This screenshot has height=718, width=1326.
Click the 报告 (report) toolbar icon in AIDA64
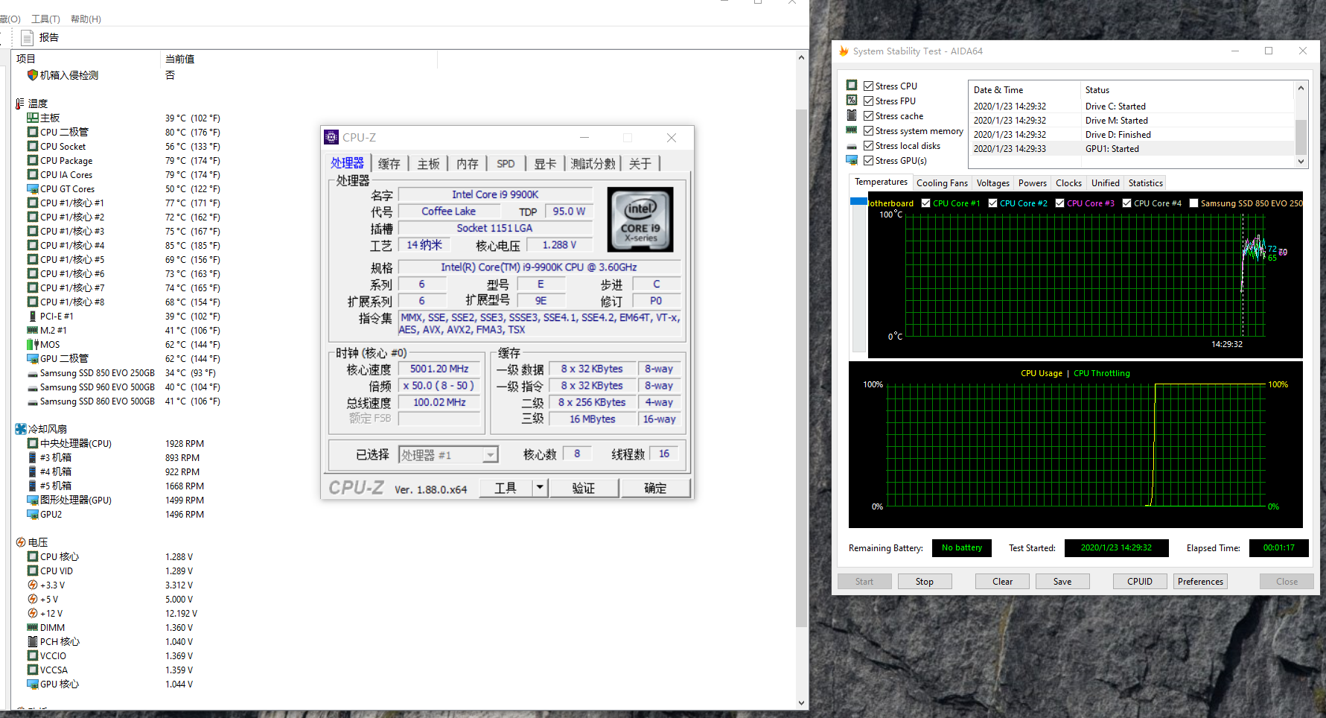[28, 37]
